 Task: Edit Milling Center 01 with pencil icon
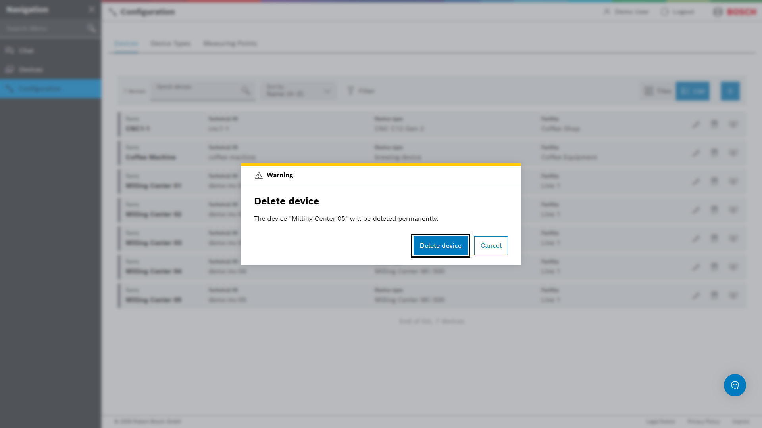[x=696, y=182]
